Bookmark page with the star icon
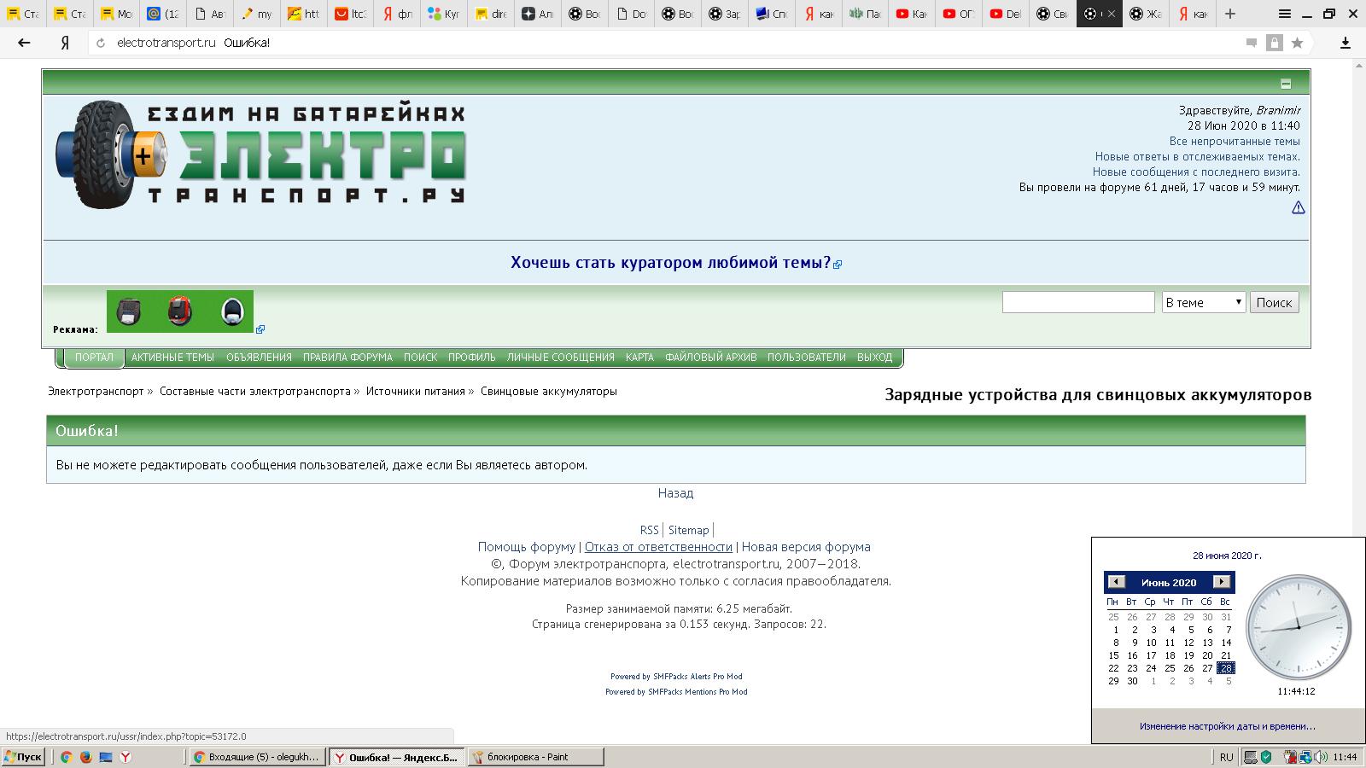1366x768 pixels. point(1297,43)
